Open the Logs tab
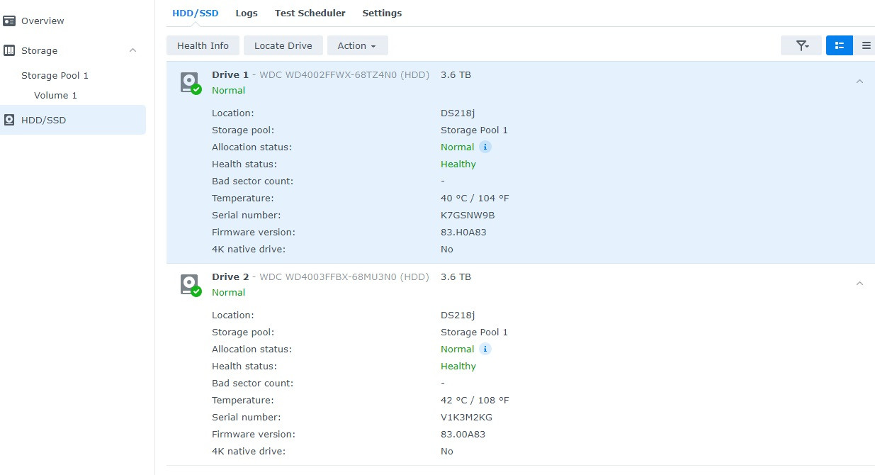The height and width of the screenshot is (475, 875). [x=247, y=13]
